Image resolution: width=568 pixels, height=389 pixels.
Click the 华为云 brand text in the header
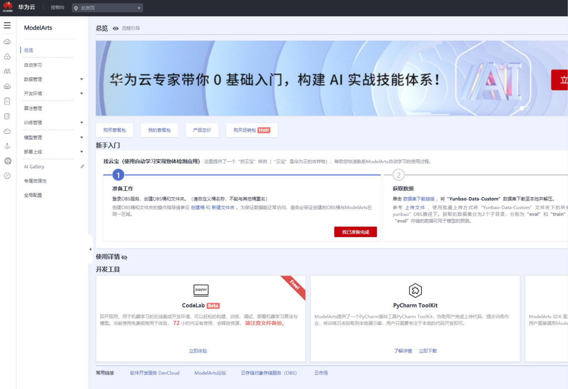(x=27, y=7)
